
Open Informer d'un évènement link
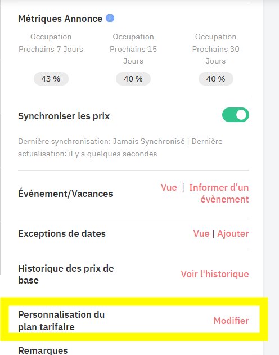(x=219, y=194)
